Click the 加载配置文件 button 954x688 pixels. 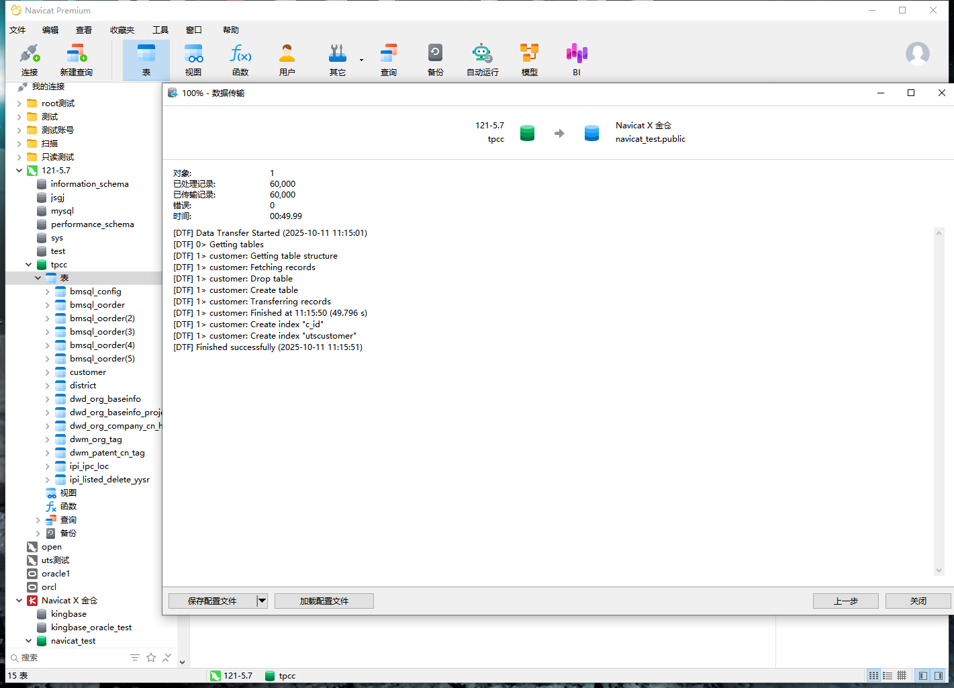pos(324,601)
